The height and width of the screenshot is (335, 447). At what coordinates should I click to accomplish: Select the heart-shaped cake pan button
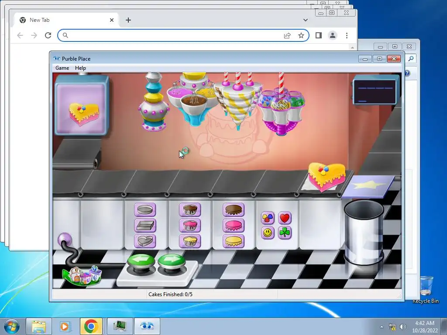[145, 241]
